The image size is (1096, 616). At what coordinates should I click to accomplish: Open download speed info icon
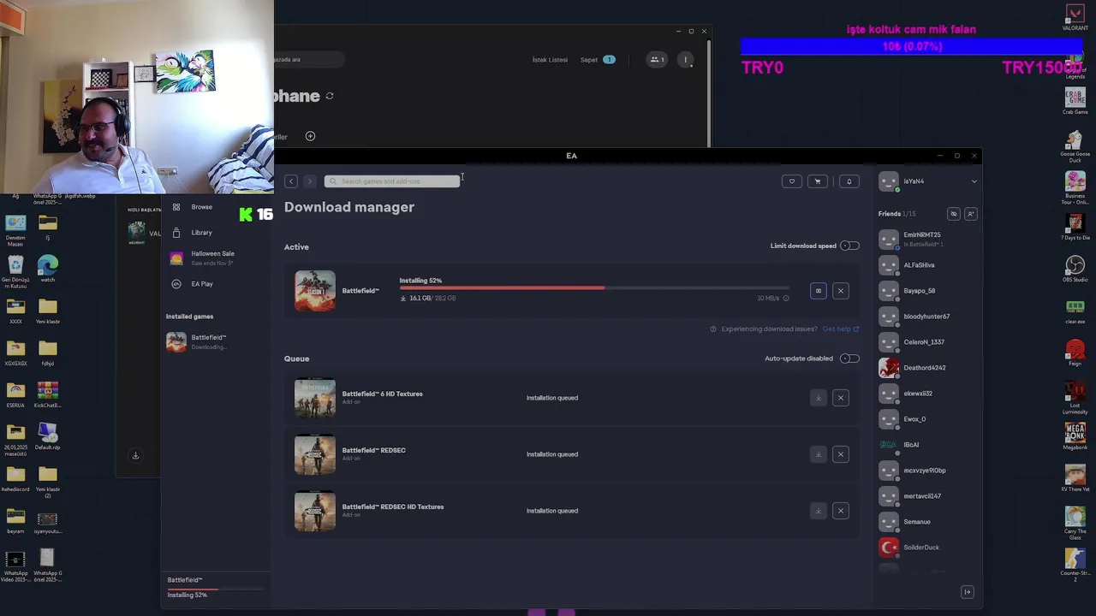click(785, 299)
